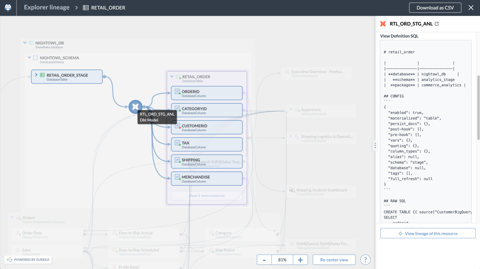Click the column icon of SHIPPING
Screen dimensions: 480x269
(x=178, y=160)
